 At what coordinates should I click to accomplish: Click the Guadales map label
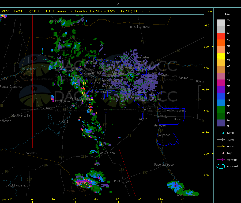[x=143, y=57]
